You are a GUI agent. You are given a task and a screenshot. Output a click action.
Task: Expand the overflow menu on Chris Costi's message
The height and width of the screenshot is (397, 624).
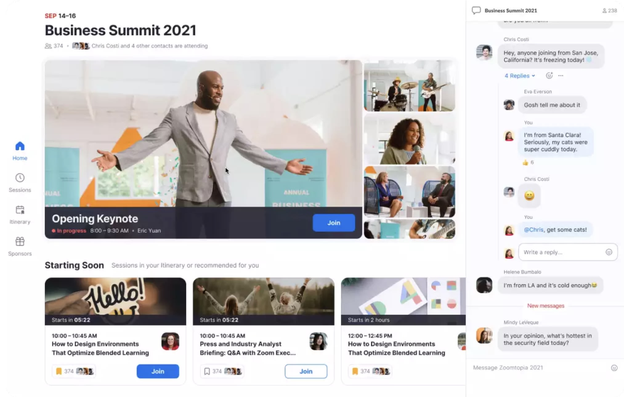point(561,75)
